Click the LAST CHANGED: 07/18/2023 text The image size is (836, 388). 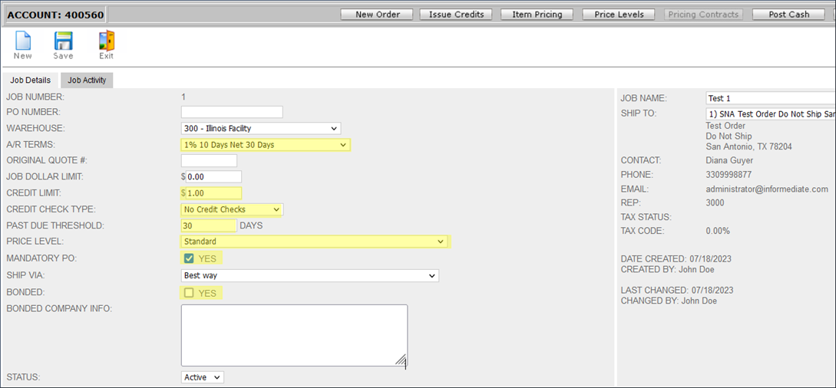[677, 290]
